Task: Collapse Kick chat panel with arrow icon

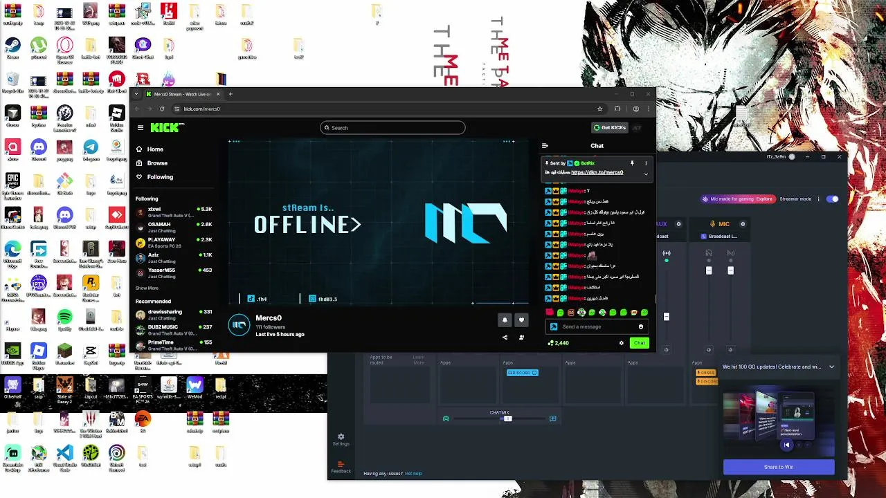Action: [545, 146]
